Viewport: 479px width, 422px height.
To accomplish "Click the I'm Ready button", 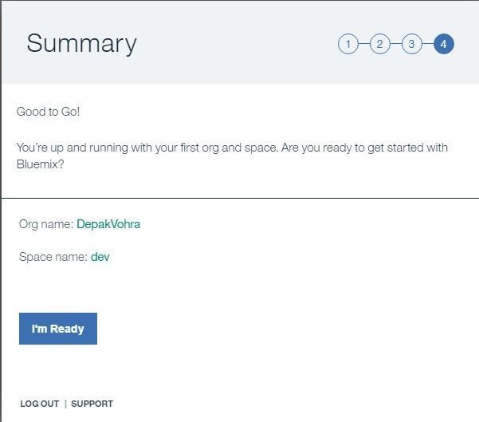I will click(x=58, y=329).
